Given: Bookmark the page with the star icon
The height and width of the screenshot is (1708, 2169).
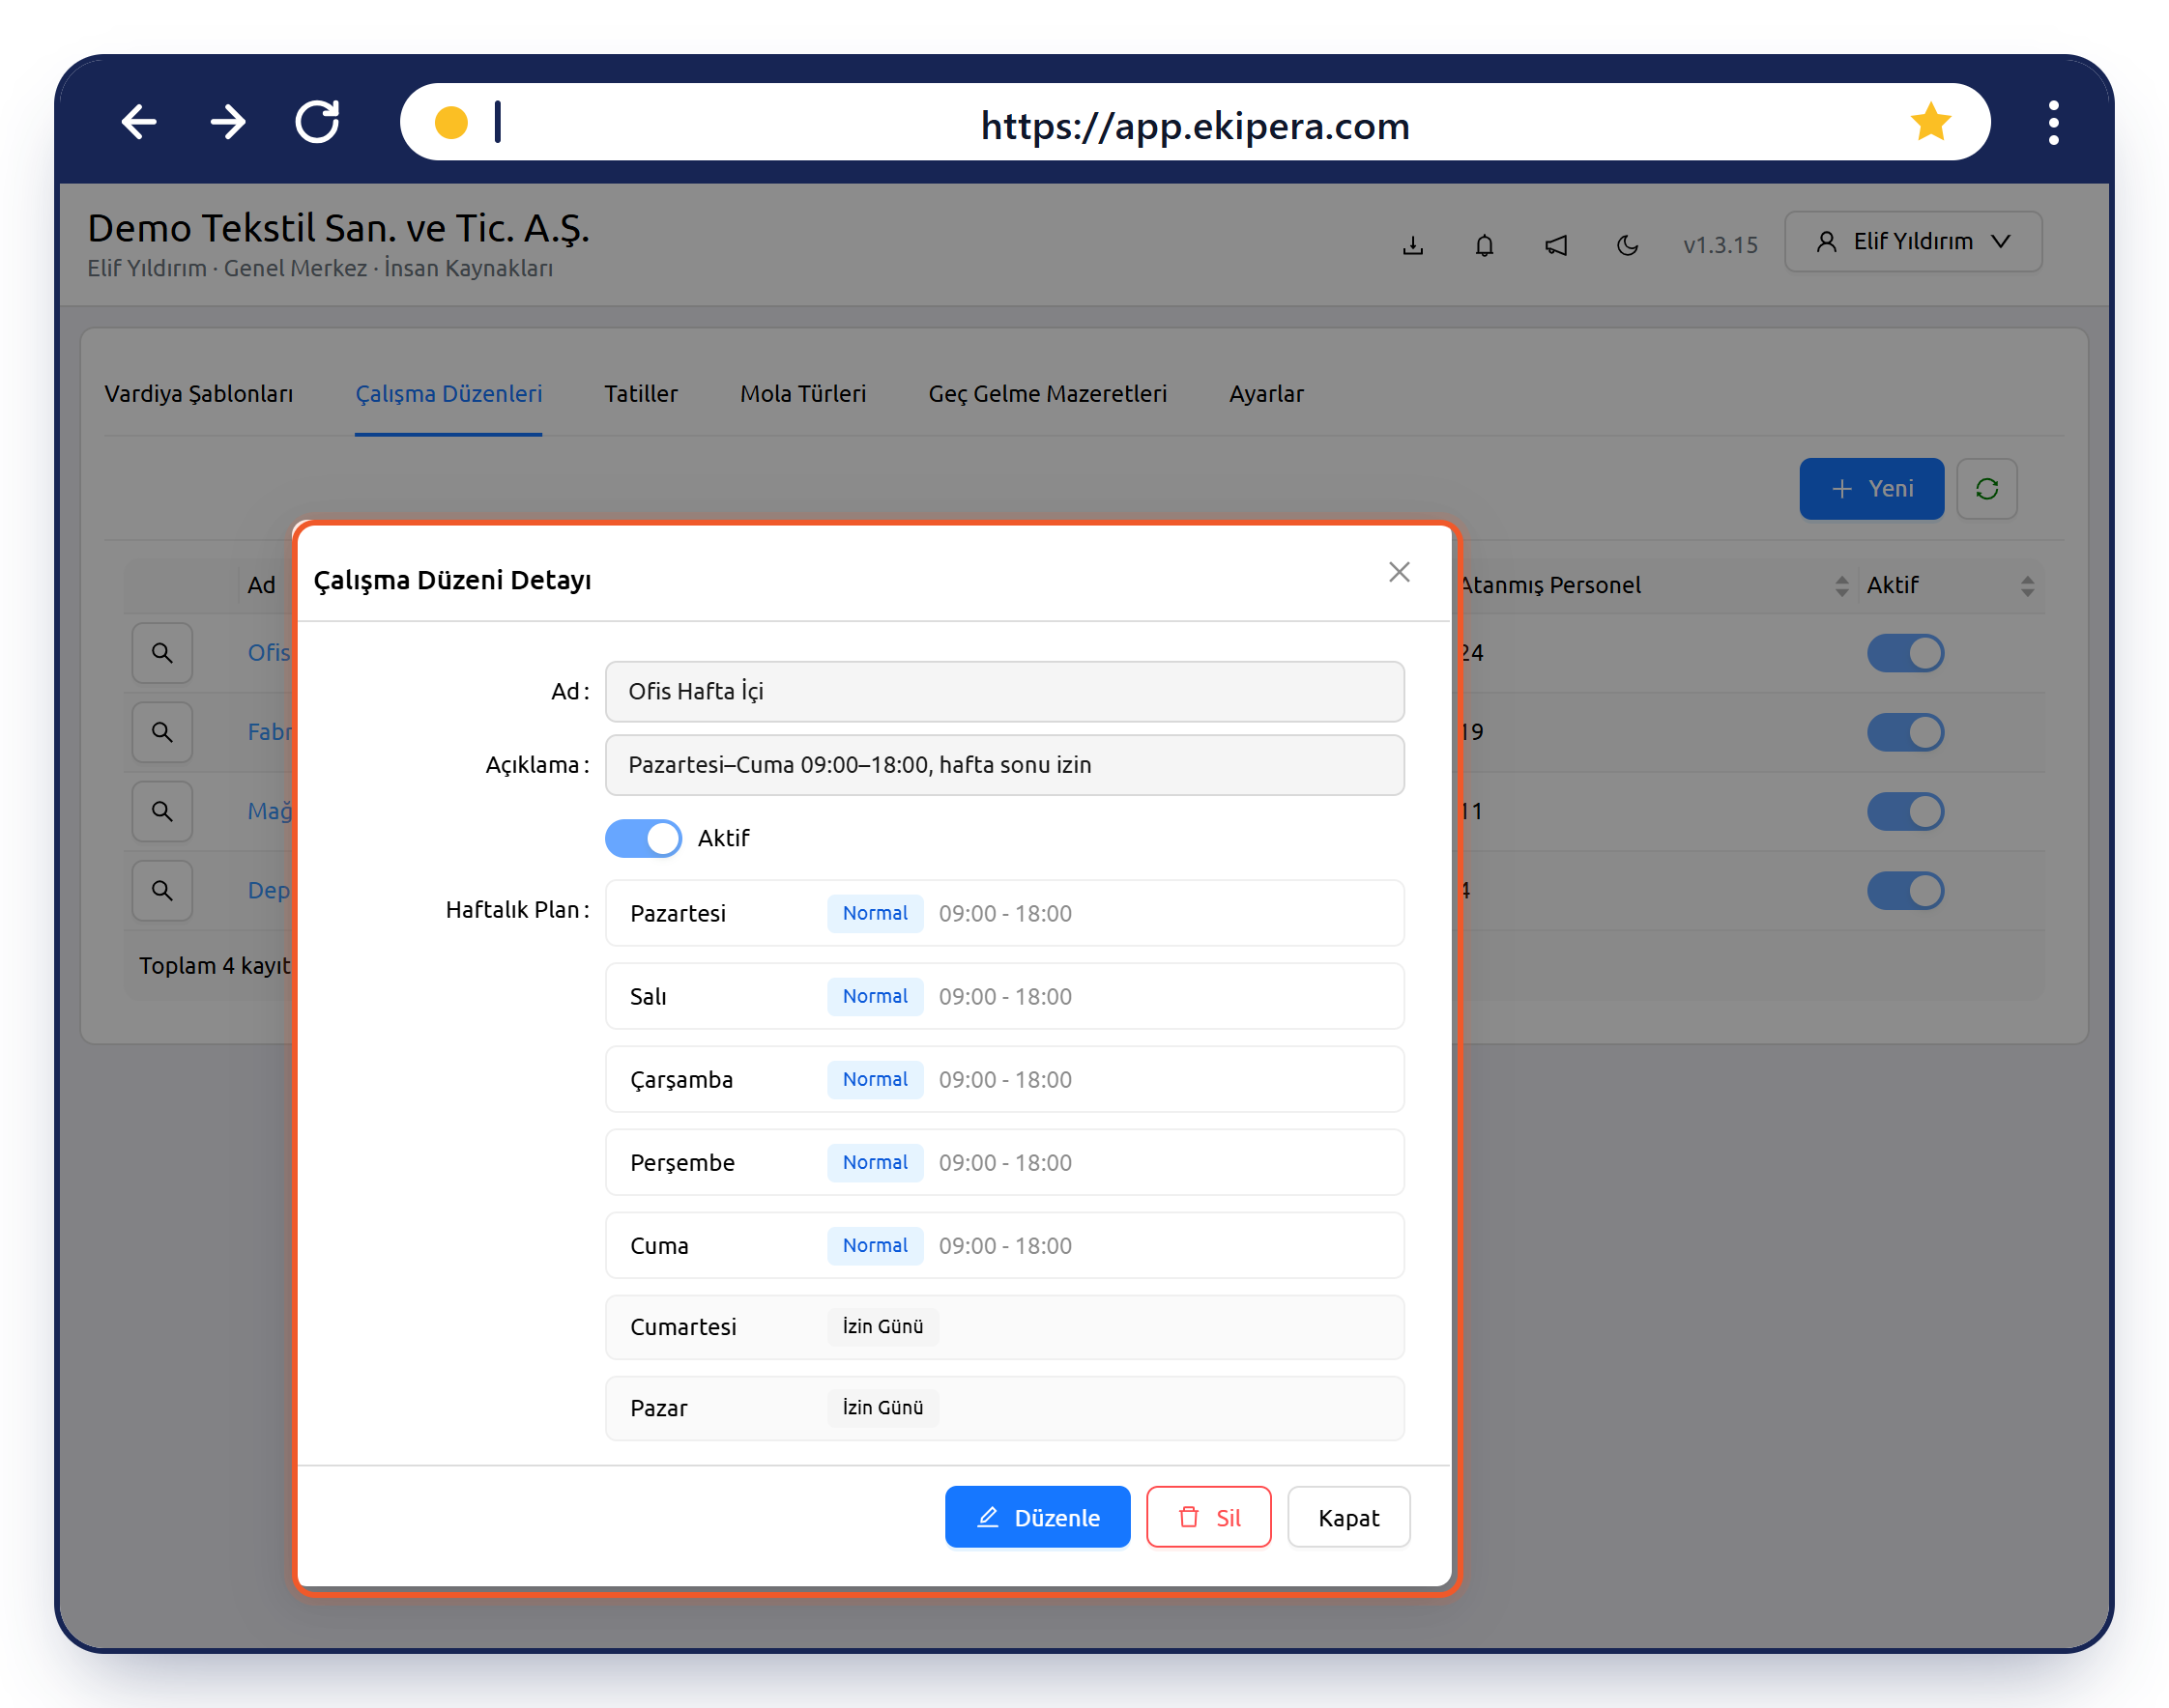Looking at the screenshot, I should [x=1930, y=122].
